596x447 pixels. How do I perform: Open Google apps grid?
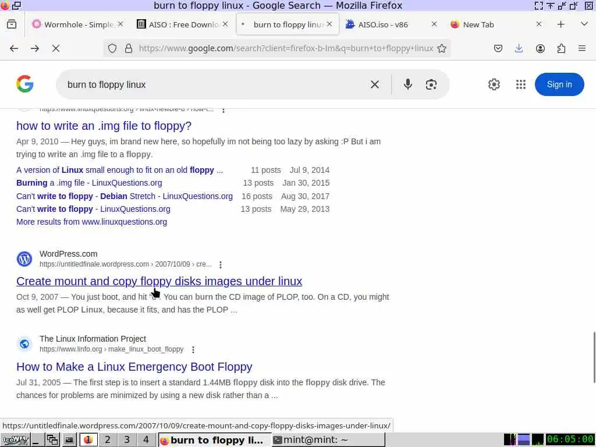click(521, 84)
